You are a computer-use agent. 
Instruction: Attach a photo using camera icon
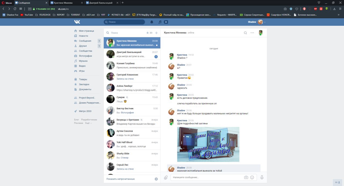tap(246, 177)
